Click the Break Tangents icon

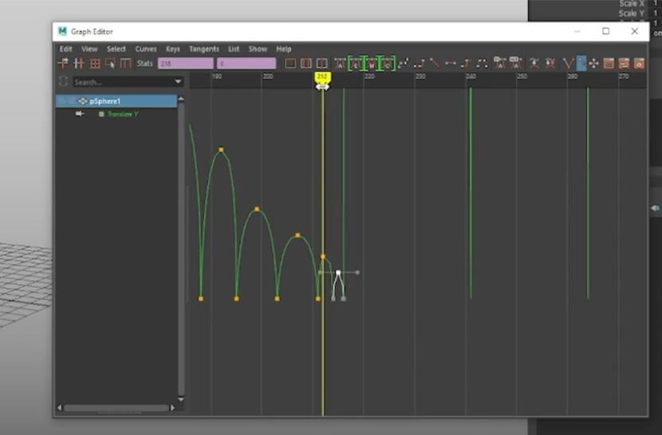click(568, 64)
